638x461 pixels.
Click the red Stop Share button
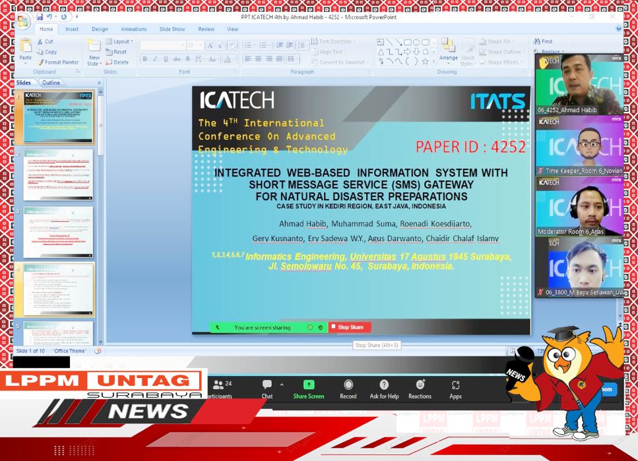[x=349, y=327]
